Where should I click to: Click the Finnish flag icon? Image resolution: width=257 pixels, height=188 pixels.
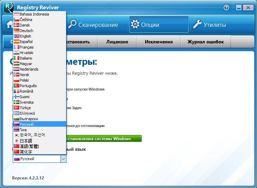click(x=17, y=97)
